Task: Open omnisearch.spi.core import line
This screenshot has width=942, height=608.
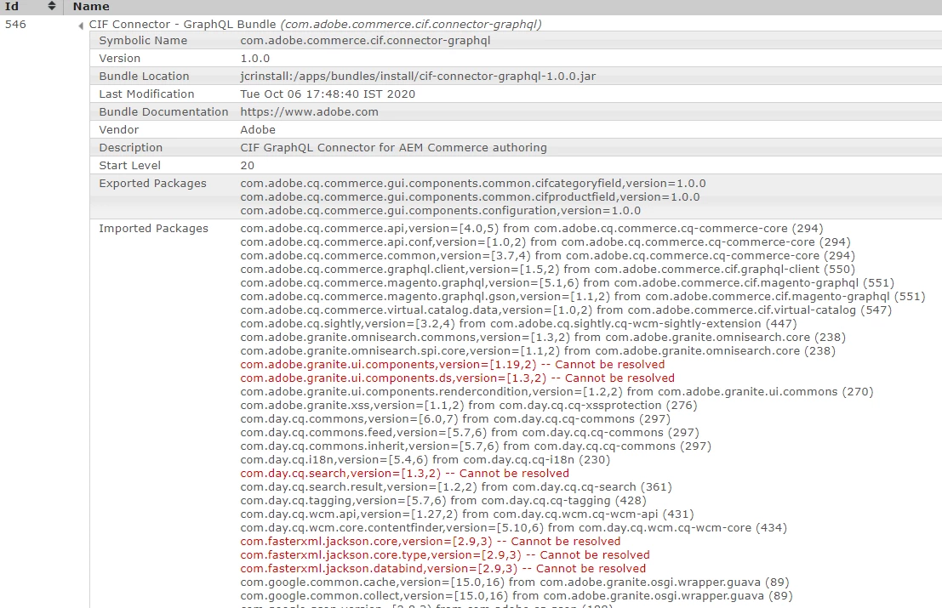Action: point(538,351)
